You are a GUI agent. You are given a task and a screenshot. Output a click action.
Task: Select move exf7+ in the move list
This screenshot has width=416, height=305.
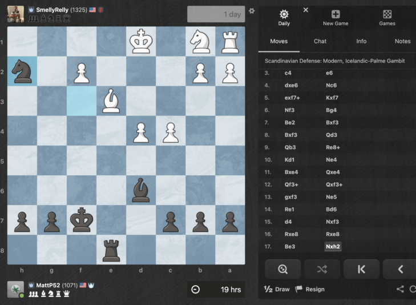coord(292,98)
